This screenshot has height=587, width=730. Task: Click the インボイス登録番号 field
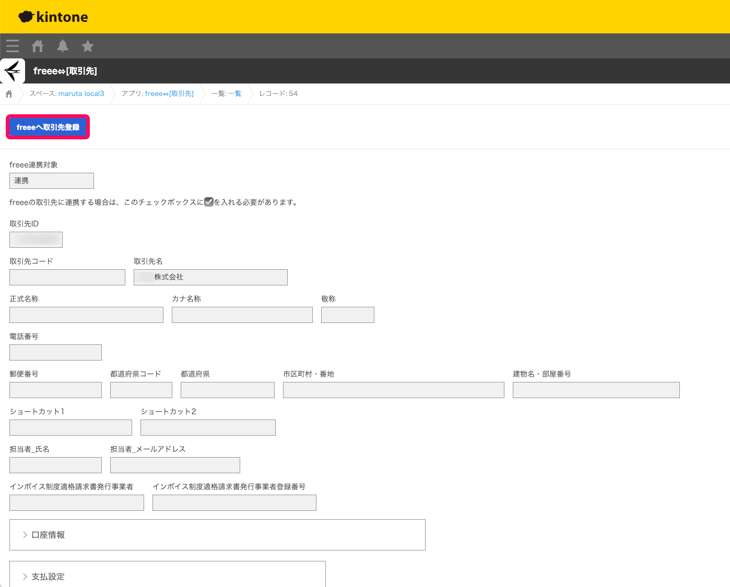[234, 502]
